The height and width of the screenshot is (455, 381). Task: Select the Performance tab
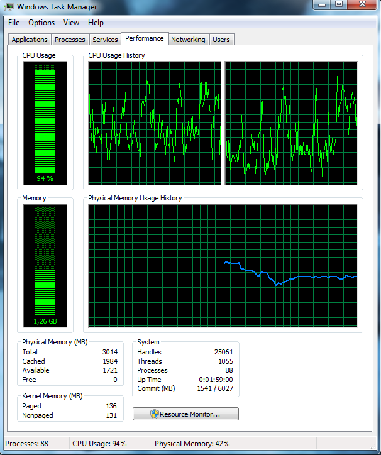point(145,38)
